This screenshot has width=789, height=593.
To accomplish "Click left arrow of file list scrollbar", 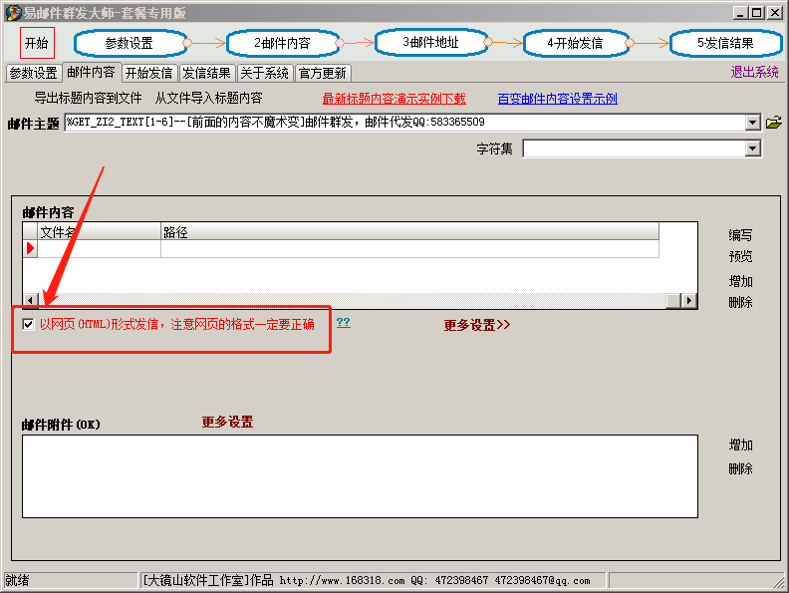I will click(31, 301).
